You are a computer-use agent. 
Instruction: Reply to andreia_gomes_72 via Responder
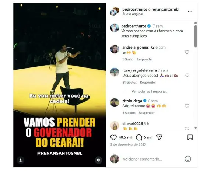click(x=145, y=59)
